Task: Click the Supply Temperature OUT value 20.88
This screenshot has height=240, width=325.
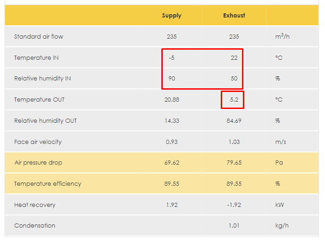Action: pos(171,100)
